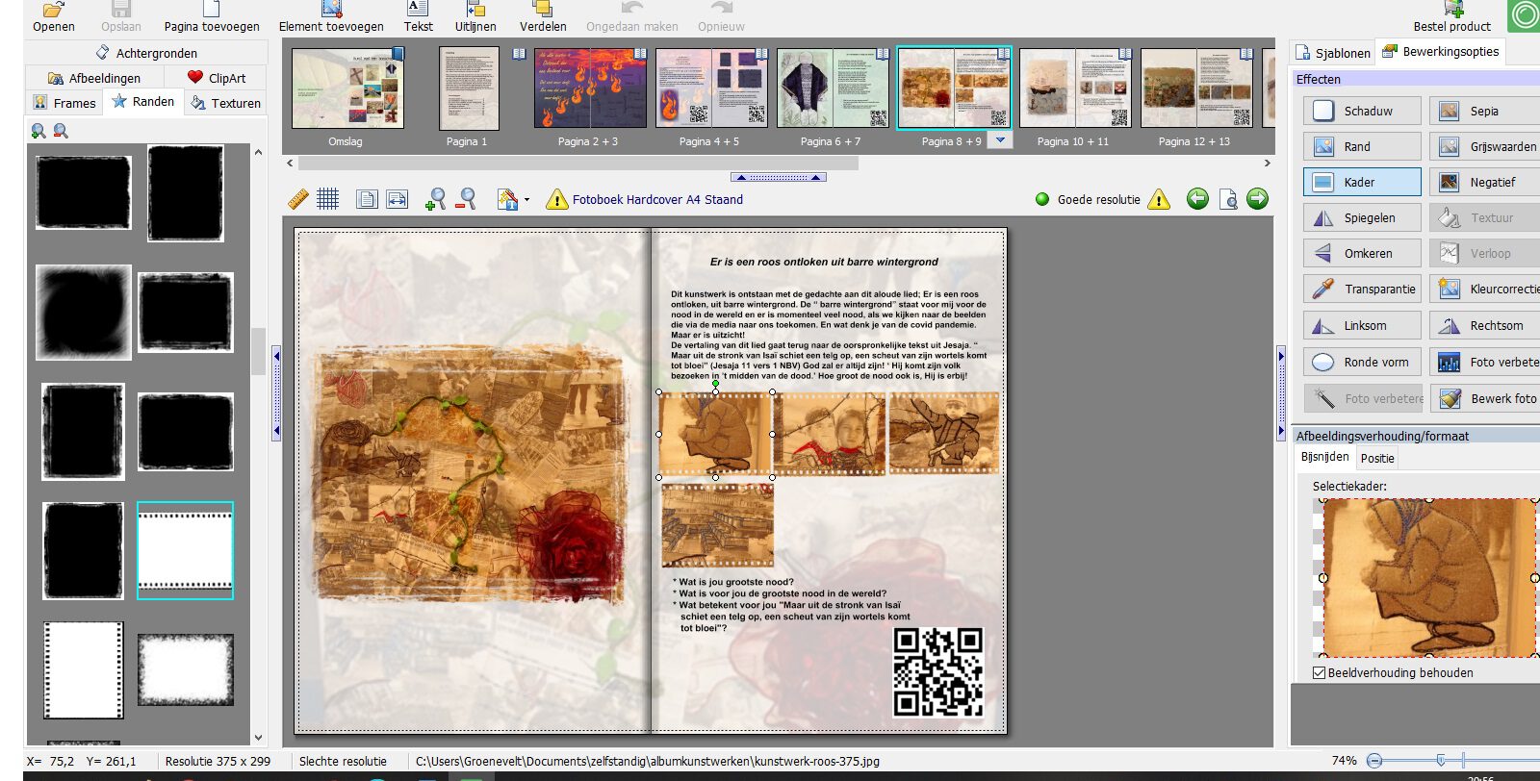Open dropdown arrow beside Pagina 8 + 9

(x=1000, y=140)
